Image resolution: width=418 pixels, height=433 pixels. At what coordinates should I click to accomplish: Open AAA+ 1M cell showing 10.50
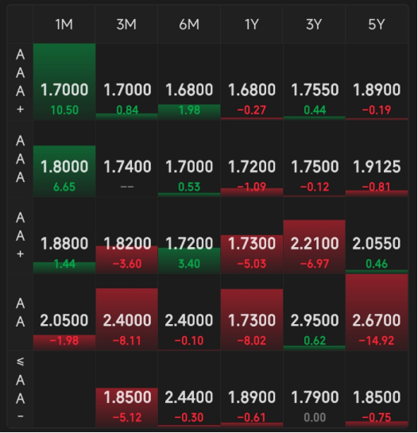click(x=64, y=82)
